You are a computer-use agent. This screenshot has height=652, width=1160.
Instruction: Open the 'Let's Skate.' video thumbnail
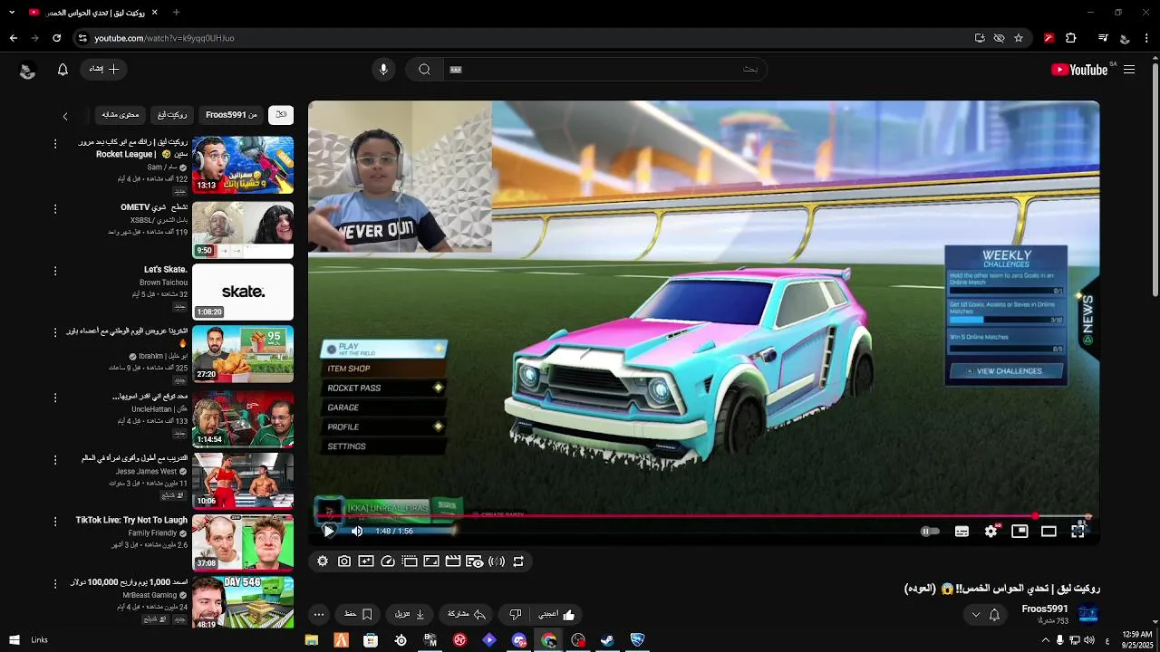[x=243, y=292]
